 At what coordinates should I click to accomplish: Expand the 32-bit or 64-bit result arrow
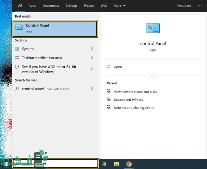(x=92, y=69)
